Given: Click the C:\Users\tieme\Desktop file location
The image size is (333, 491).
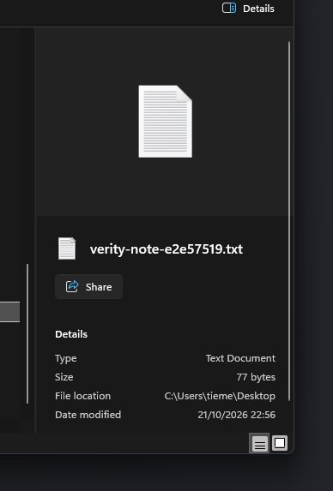Looking at the screenshot, I should pos(220,396).
